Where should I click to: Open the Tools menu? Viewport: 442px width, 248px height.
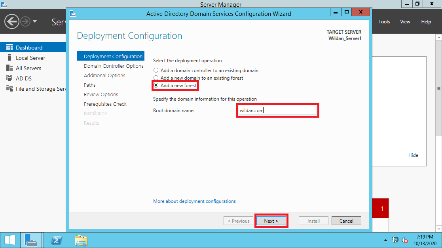coord(384,22)
